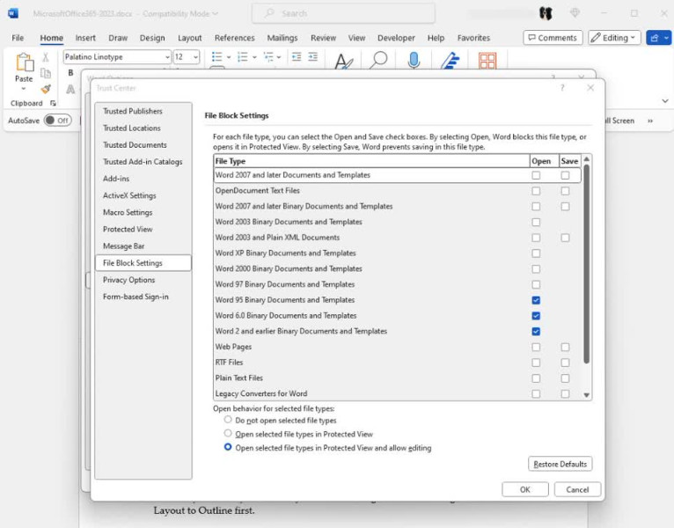
Task: Expand multilevel list dropdown arrow
Action: click(279, 56)
